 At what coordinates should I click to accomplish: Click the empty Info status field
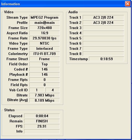click(42, 131)
